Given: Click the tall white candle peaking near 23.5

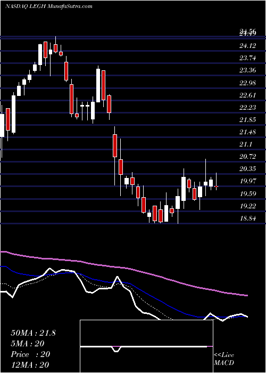Looking at the screenshot, I should tap(98, 85).
